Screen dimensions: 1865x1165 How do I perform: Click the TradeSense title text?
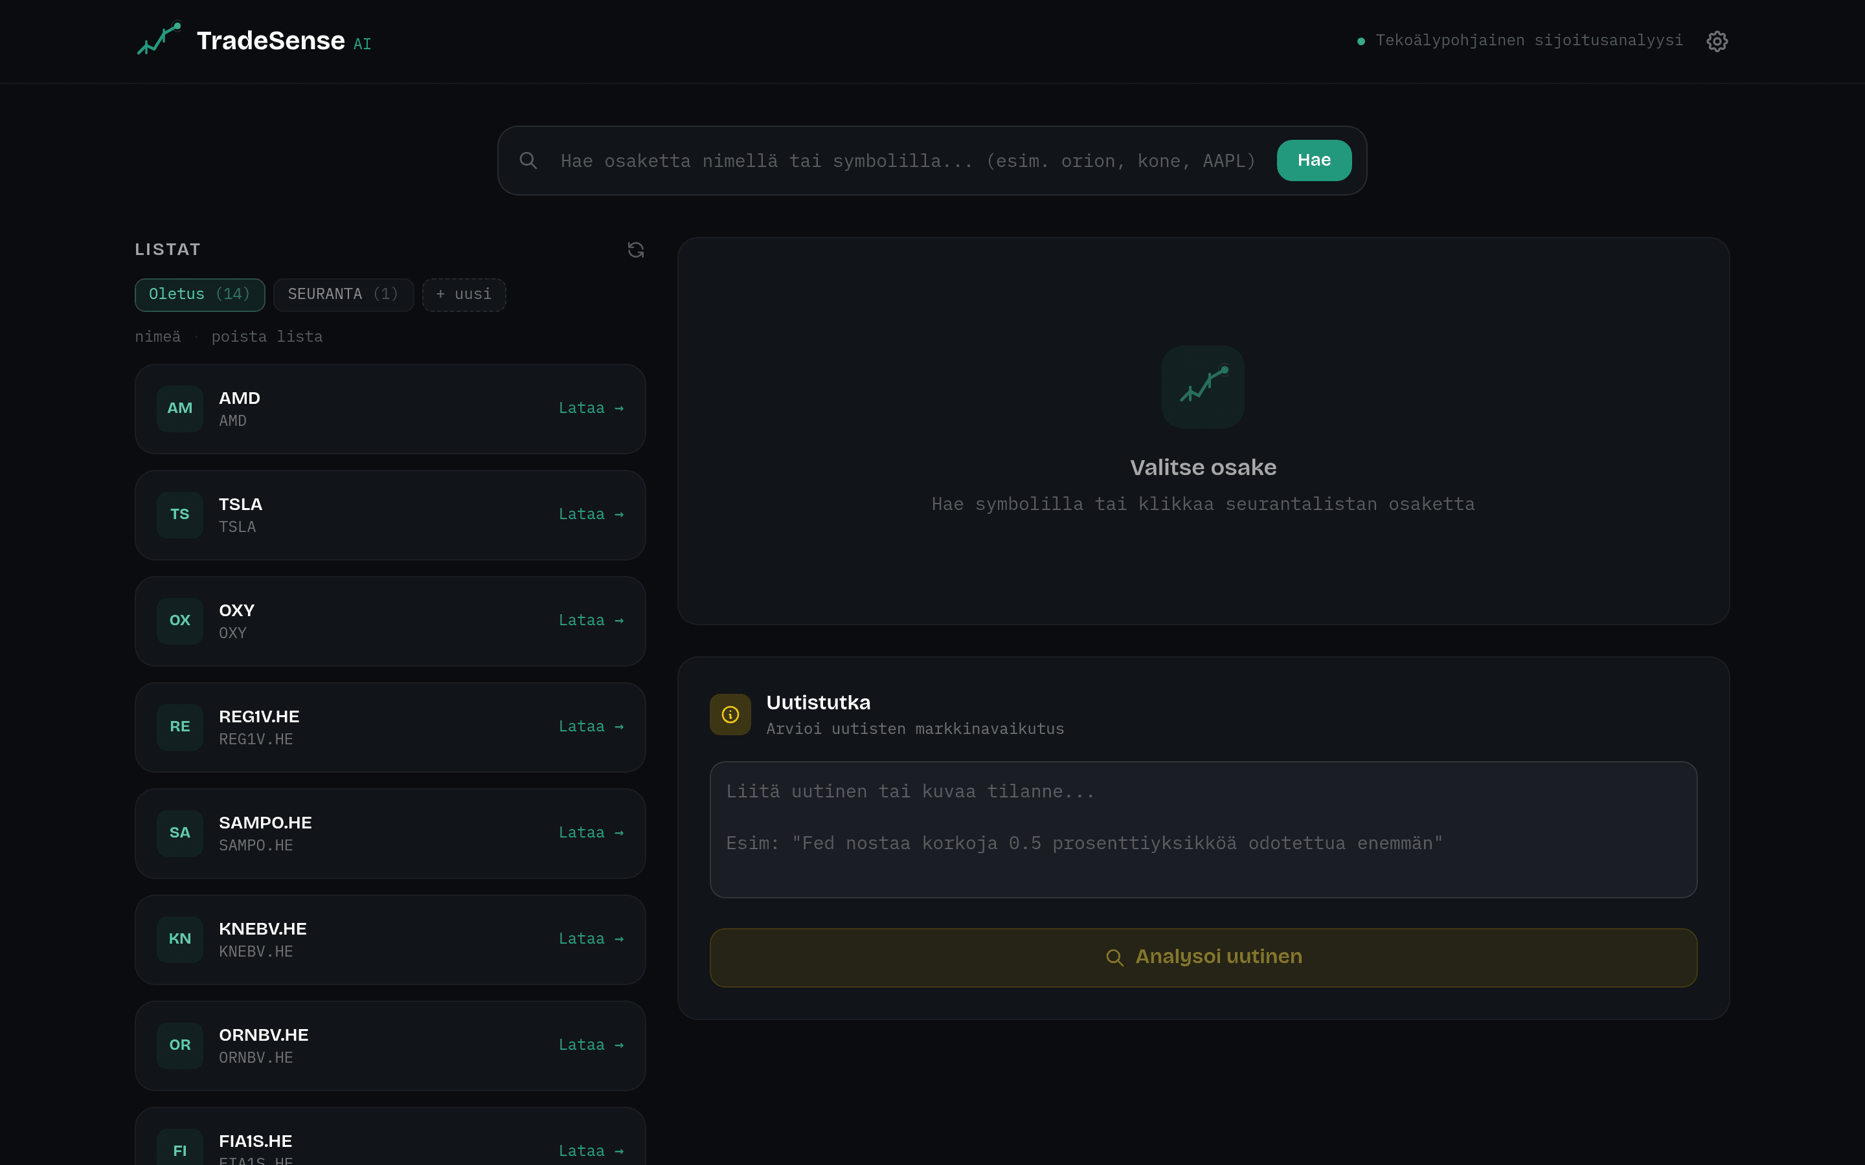point(271,41)
